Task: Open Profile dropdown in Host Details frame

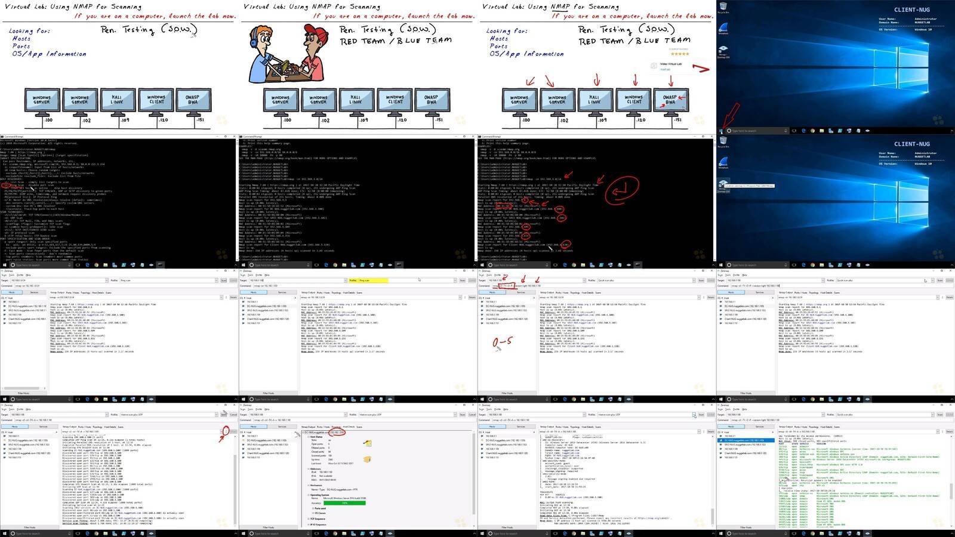Action: click(455, 415)
